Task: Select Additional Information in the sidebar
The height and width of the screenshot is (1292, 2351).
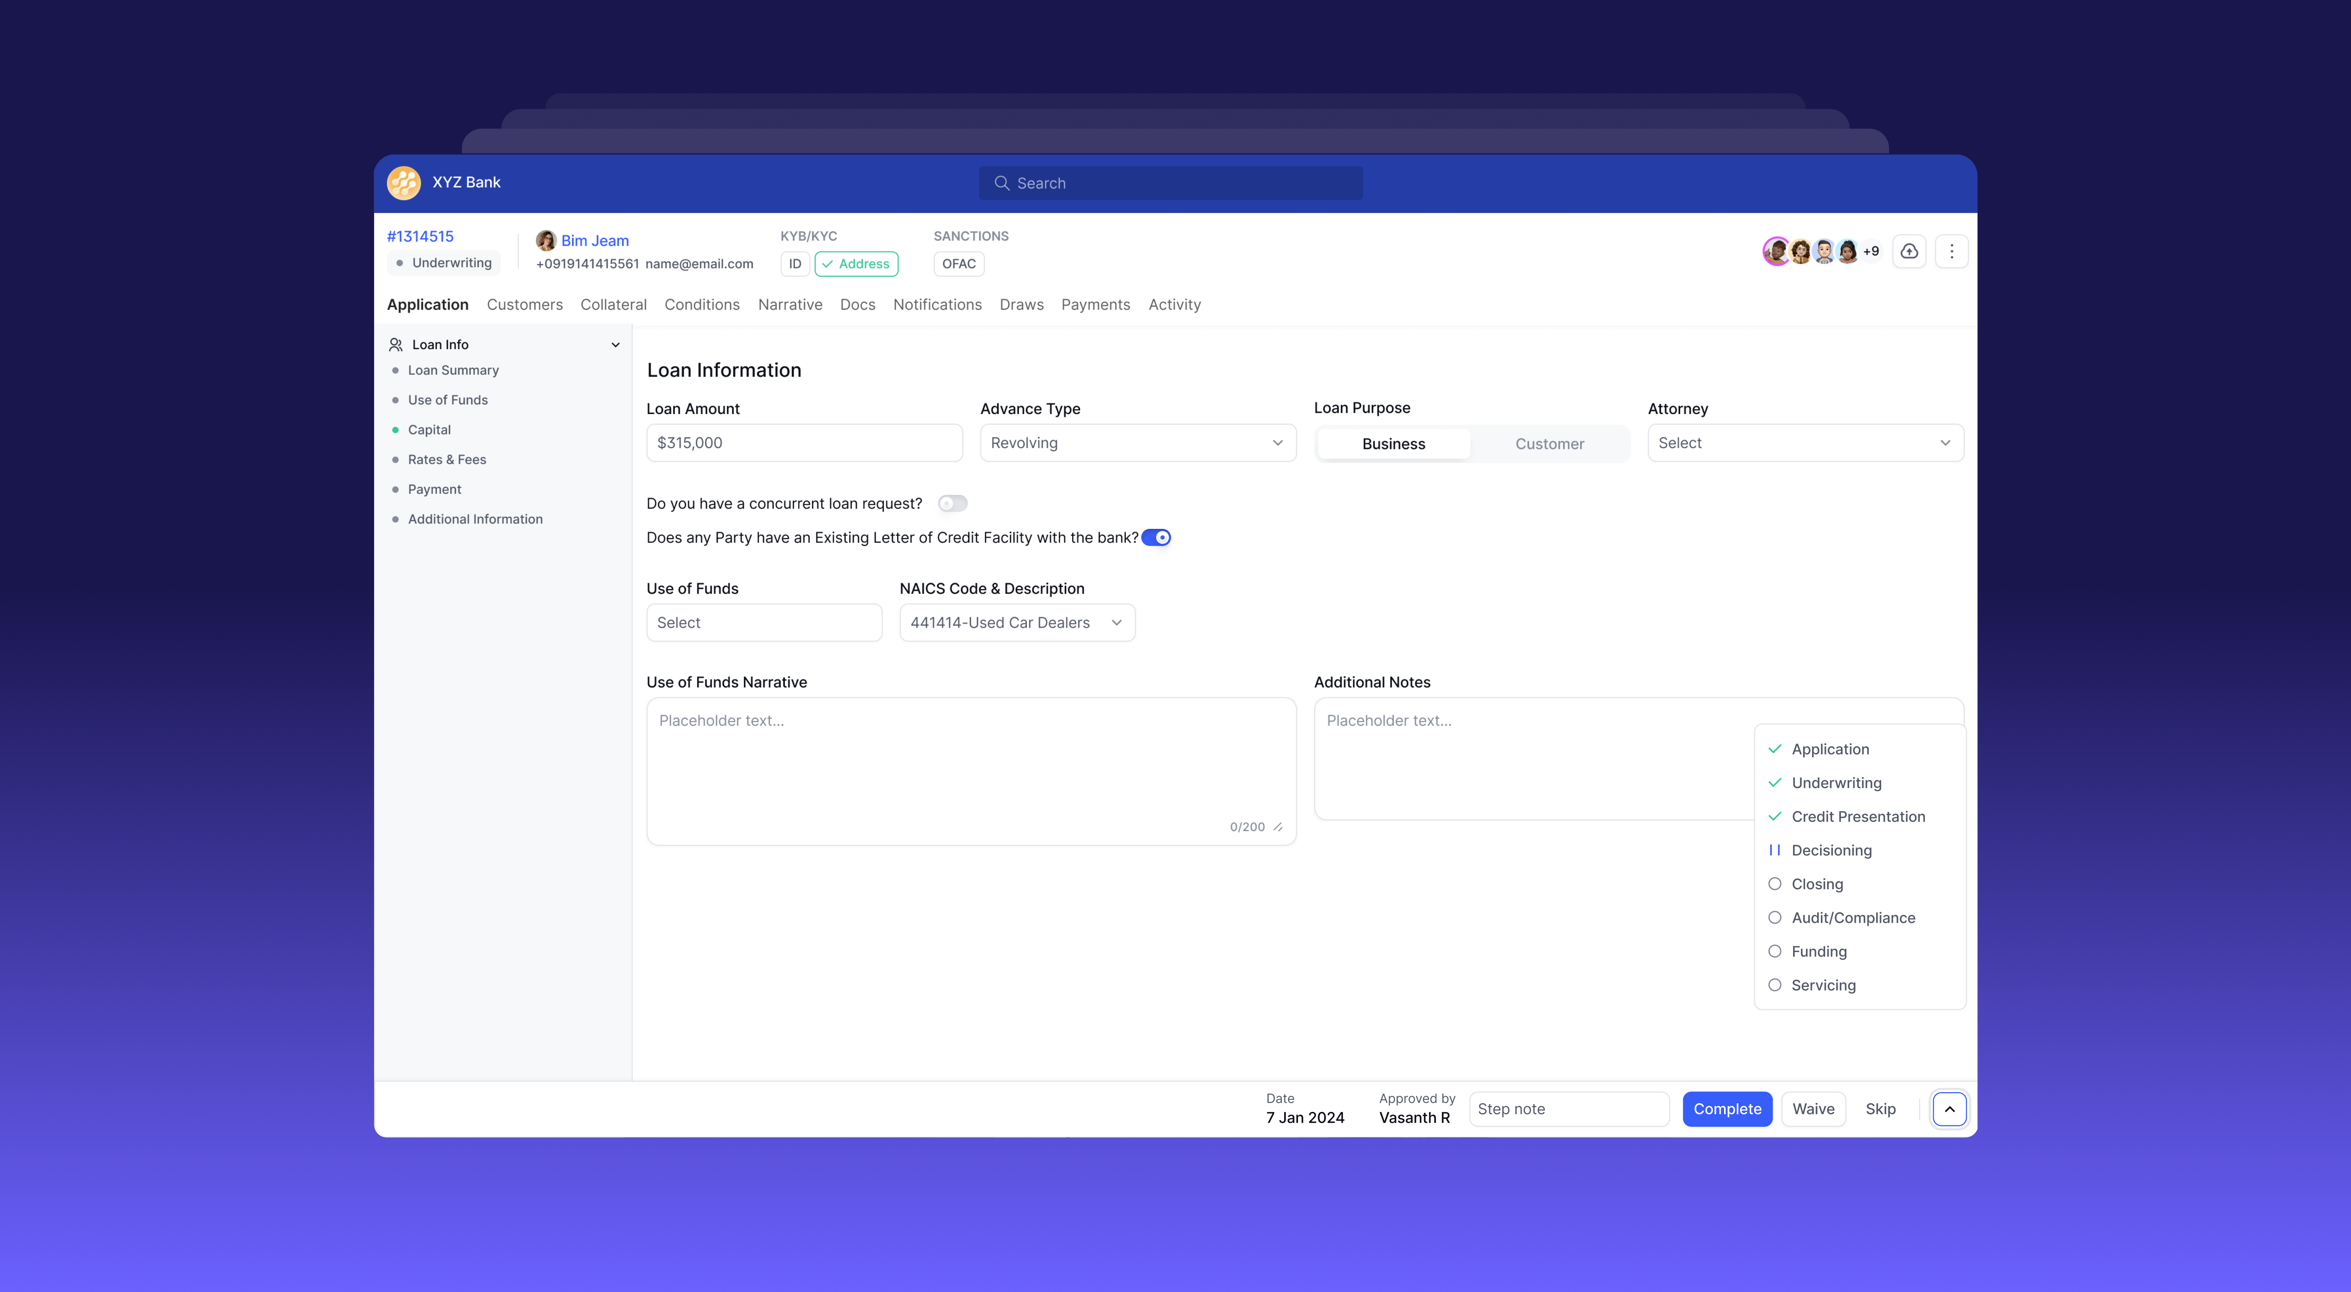Action: click(476, 519)
